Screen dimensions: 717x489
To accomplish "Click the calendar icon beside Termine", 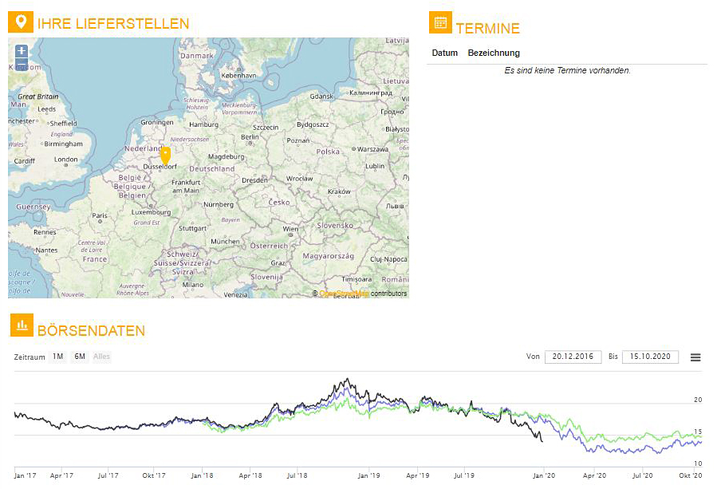I will [440, 22].
